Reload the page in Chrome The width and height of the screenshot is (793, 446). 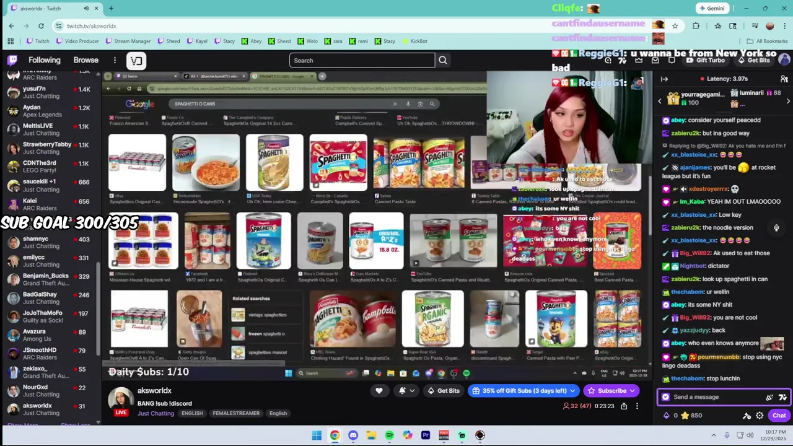pos(41,25)
